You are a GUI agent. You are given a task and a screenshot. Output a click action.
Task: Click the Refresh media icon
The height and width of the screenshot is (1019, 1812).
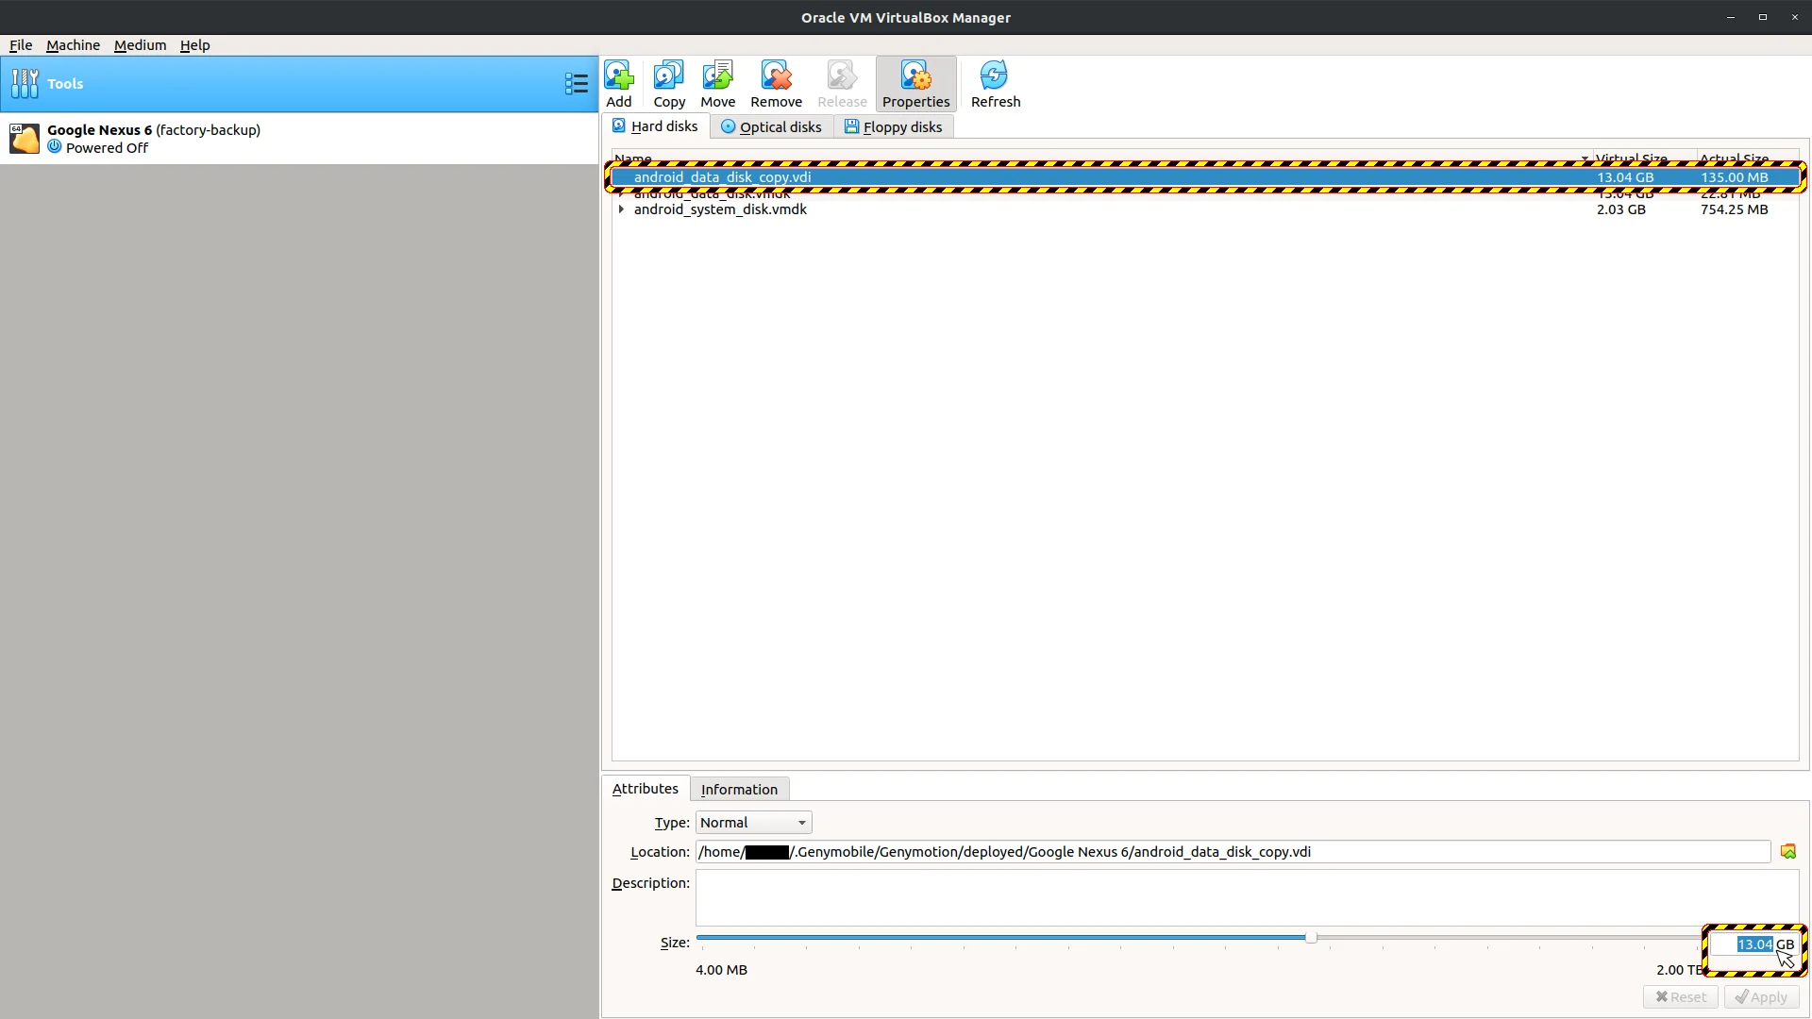995,83
